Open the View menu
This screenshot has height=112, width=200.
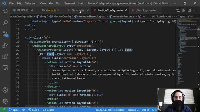coord(42,3)
